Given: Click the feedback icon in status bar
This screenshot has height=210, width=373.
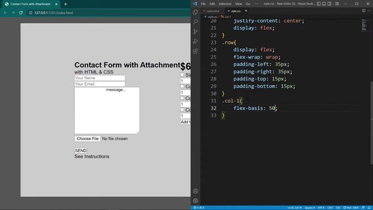Looking at the screenshot, I should point(363,208).
